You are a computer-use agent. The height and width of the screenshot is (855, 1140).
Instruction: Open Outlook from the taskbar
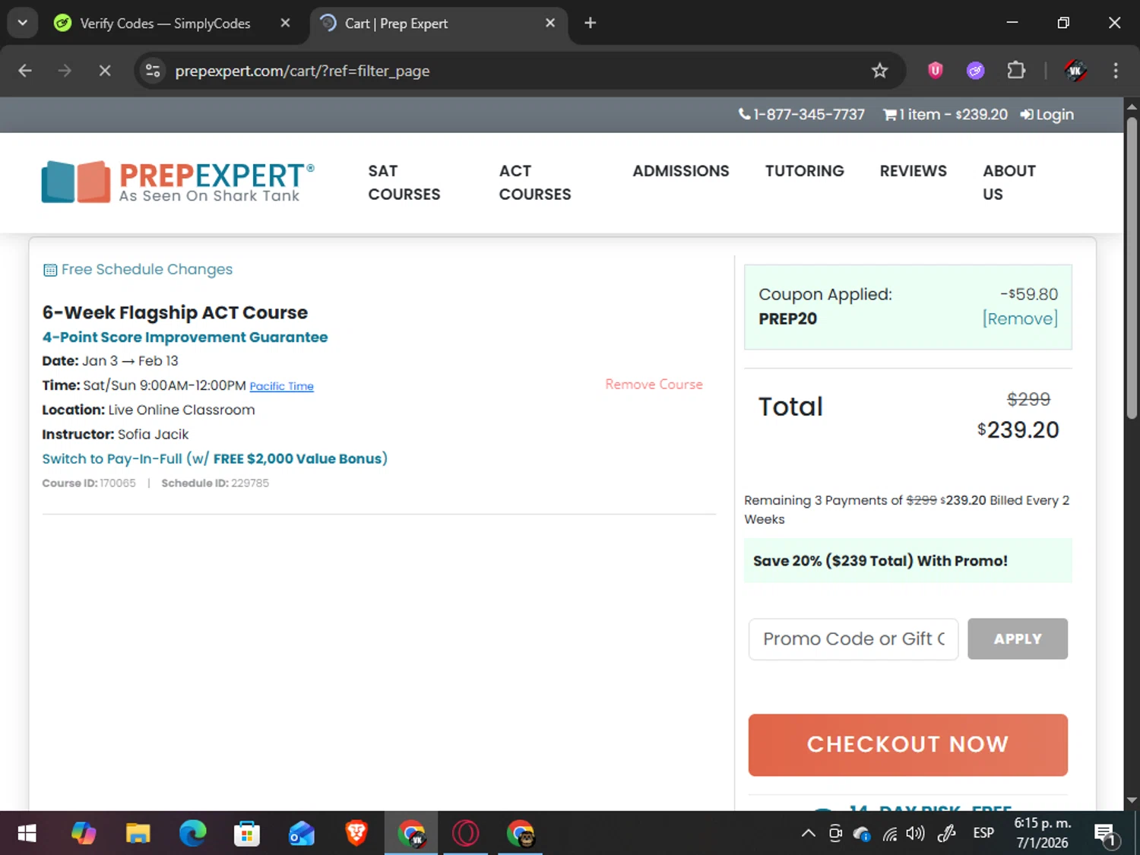click(x=302, y=834)
